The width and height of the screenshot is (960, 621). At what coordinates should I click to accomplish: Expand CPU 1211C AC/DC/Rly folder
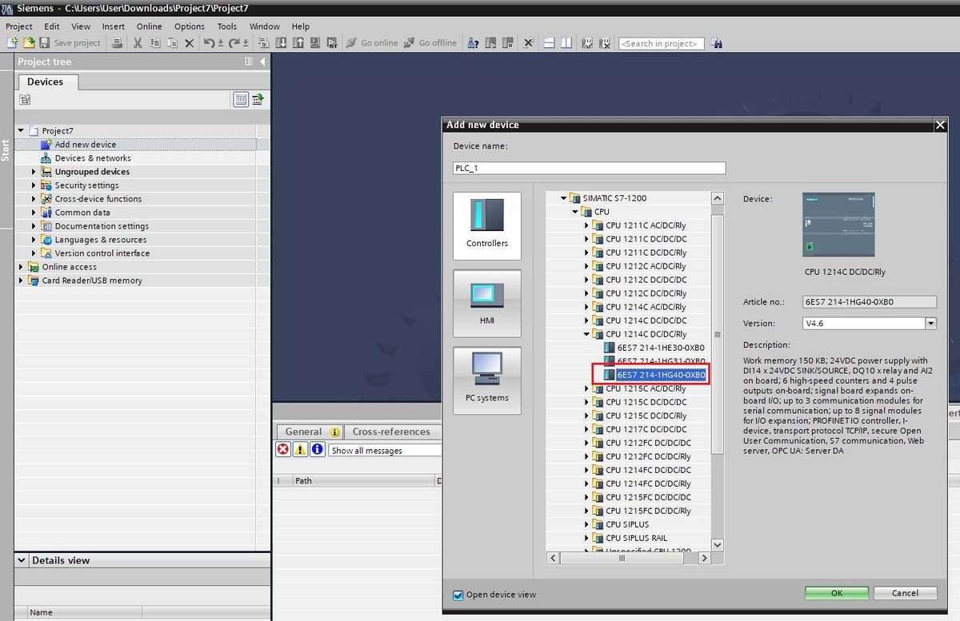[x=586, y=225]
